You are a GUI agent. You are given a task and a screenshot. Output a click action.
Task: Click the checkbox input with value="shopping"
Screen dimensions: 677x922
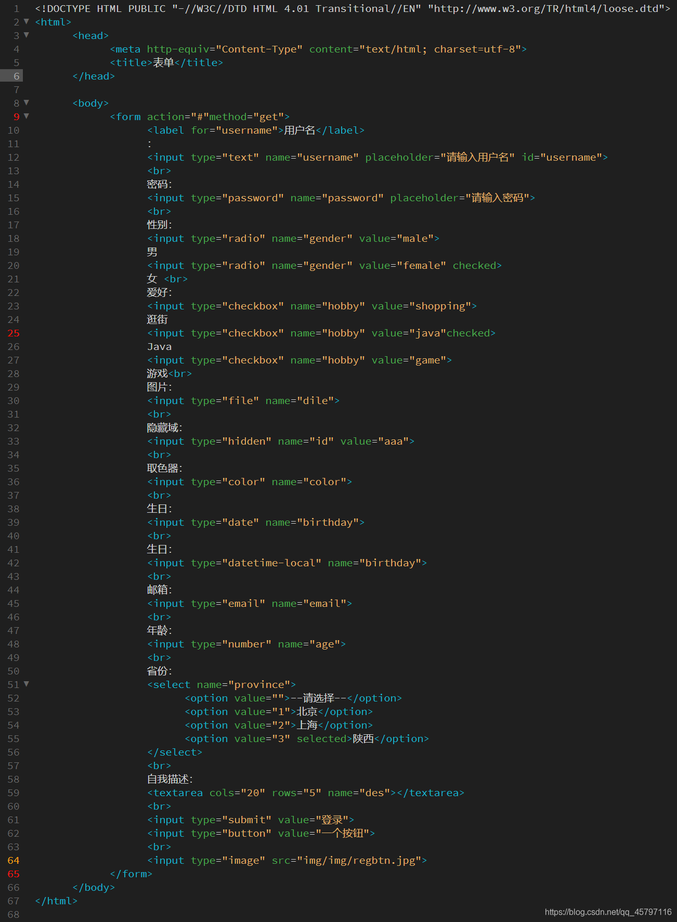[312, 306]
